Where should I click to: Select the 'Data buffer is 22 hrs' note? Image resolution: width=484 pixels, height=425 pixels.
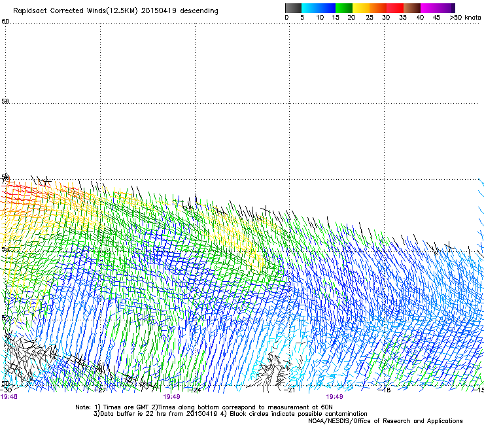point(156,414)
